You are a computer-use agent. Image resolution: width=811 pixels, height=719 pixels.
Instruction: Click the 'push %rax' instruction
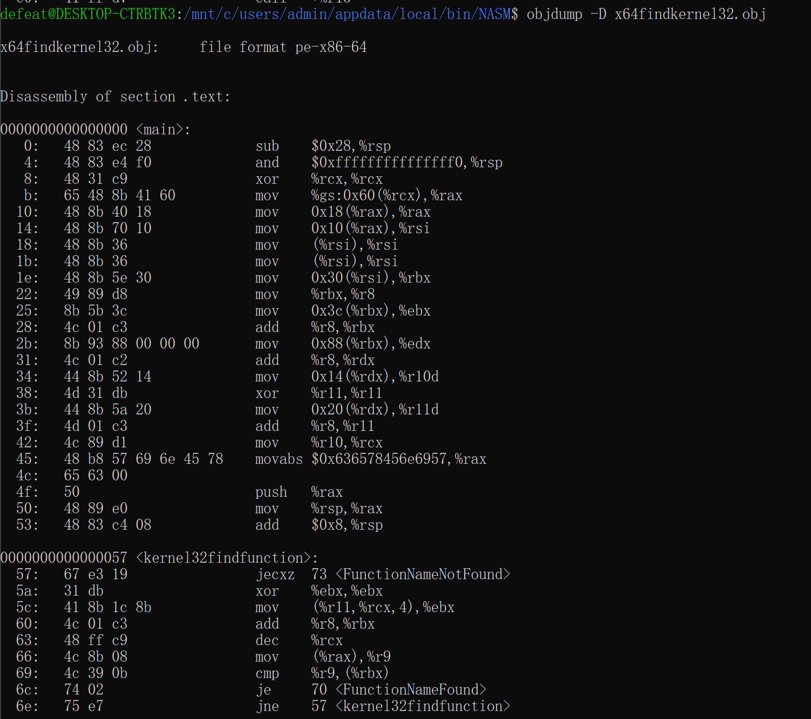click(299, 492)
